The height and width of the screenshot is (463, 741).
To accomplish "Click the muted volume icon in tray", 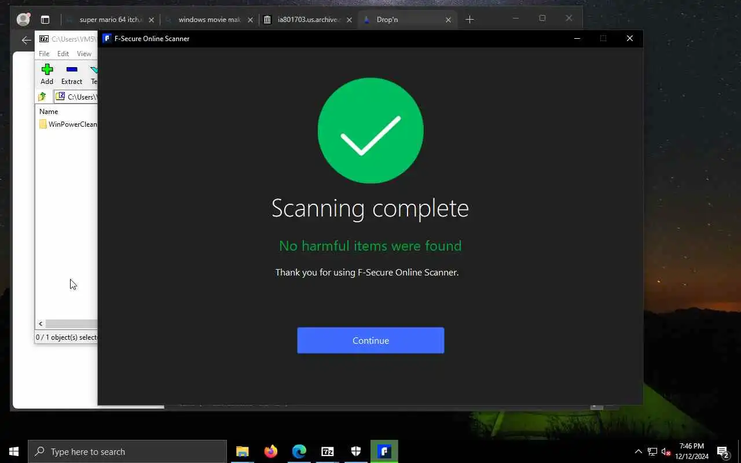I will [666, 451].
